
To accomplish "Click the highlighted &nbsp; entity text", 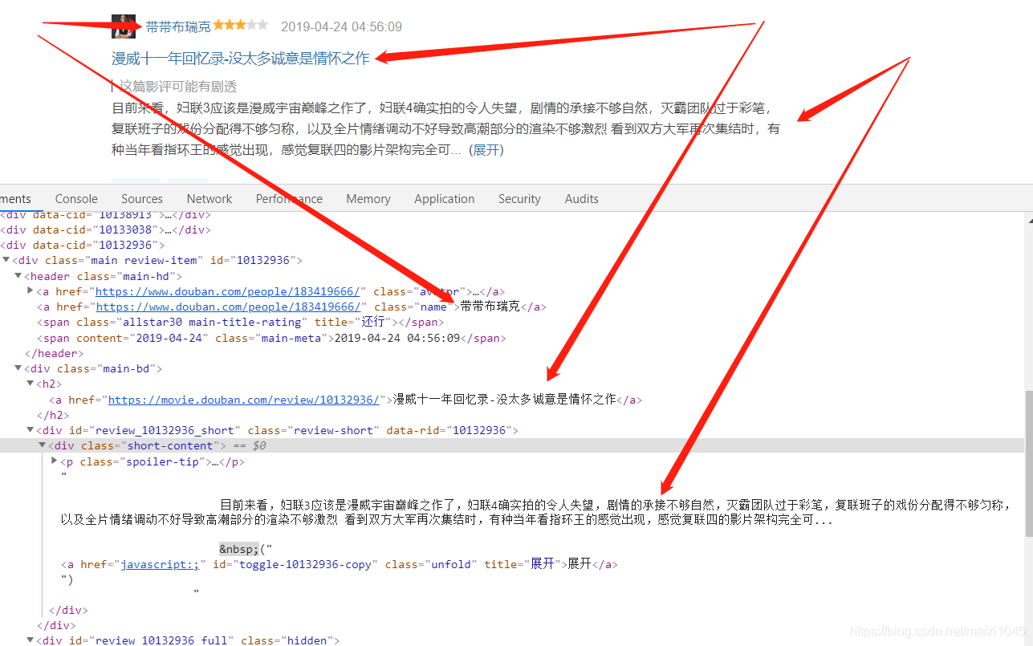I will click(x=238, y=549).
